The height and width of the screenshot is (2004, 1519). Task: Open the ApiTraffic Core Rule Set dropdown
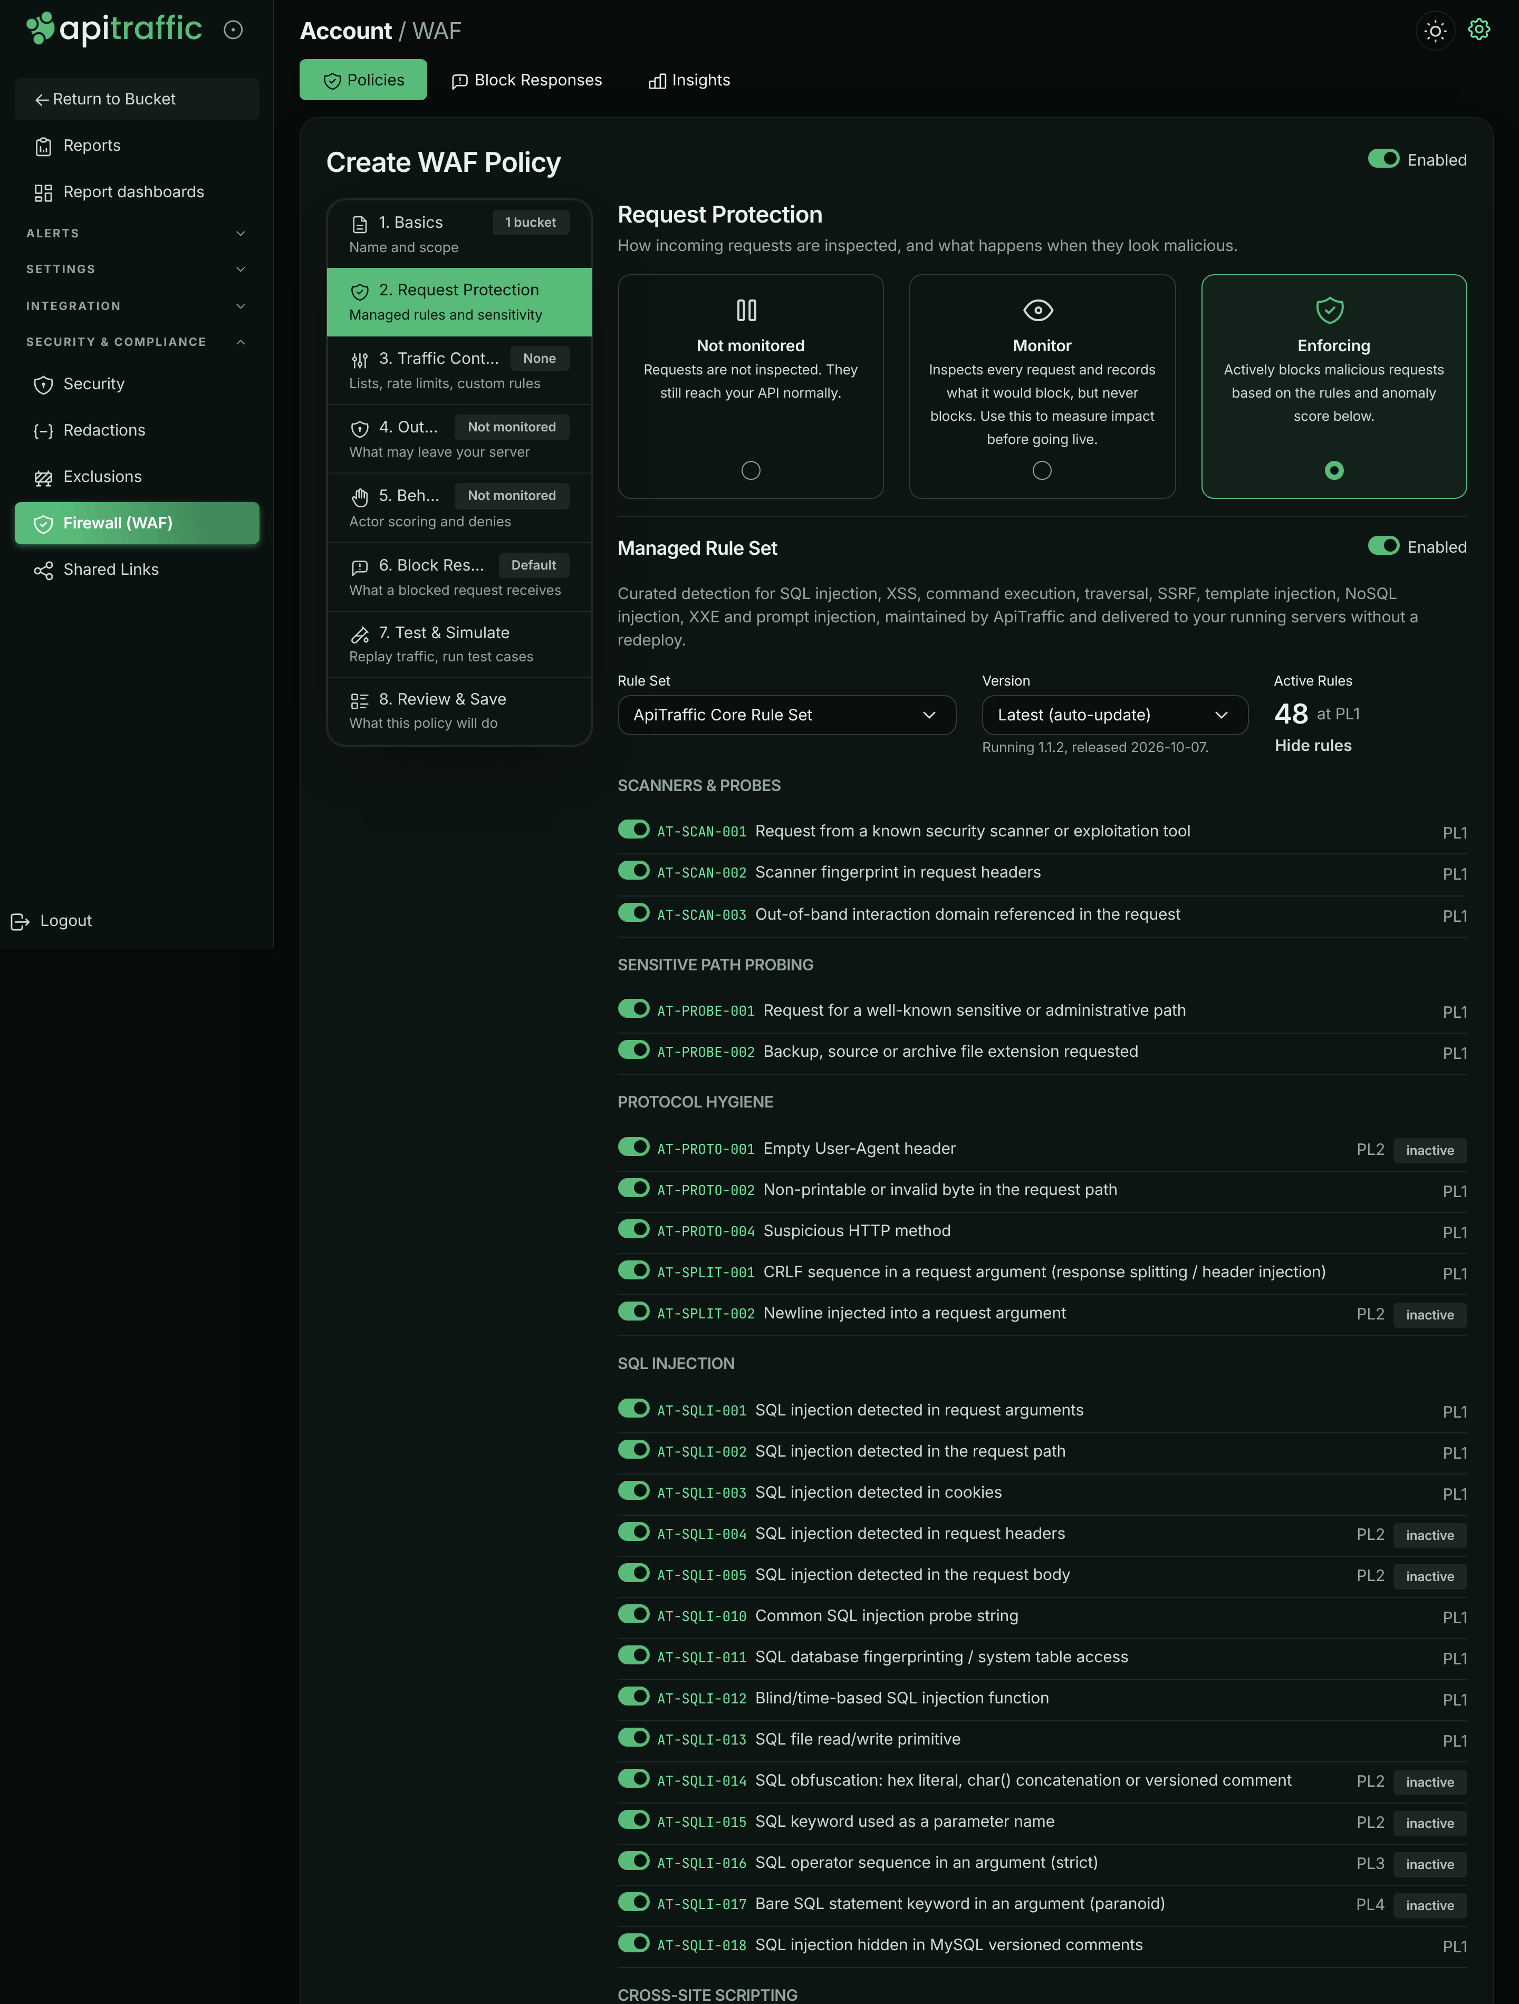pyautogui.click(x=786, y=715)
